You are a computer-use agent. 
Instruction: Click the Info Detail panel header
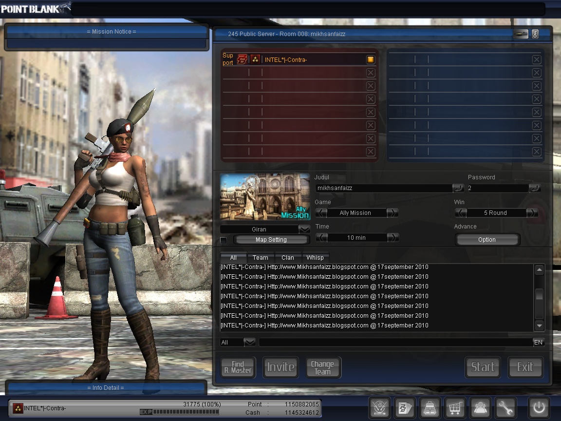pyautogui.click(x=106, y=388)
